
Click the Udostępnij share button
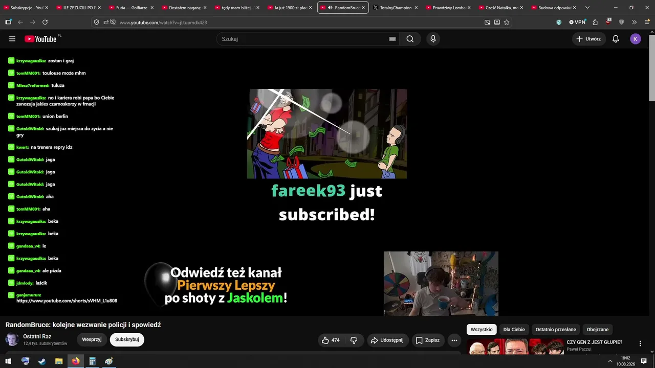click(387, 340)
